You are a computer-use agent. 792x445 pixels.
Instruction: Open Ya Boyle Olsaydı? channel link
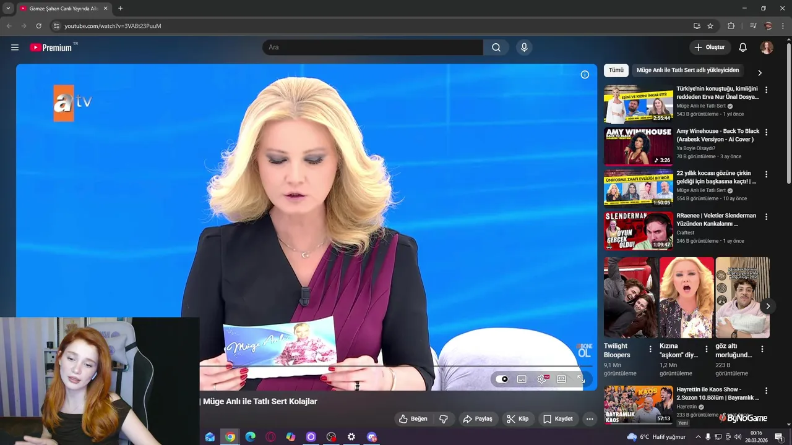pyautogui.click(x=695, y=148)
